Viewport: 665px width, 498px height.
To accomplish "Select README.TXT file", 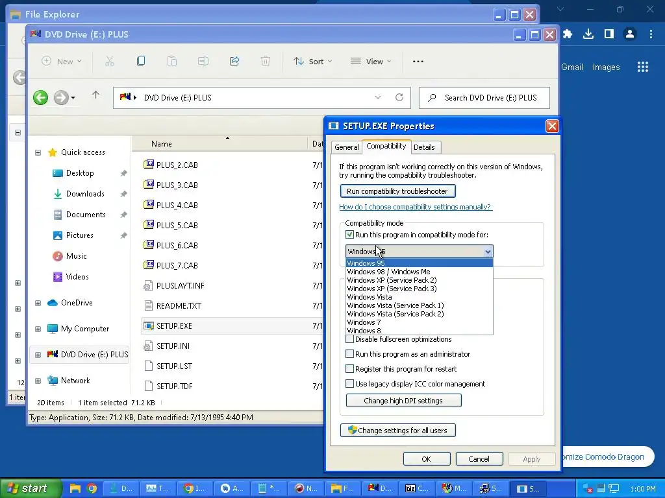I will coord(179,305).
